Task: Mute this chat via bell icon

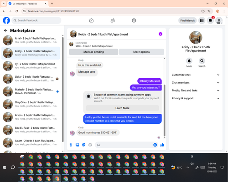Action: (x=189, y=61)
